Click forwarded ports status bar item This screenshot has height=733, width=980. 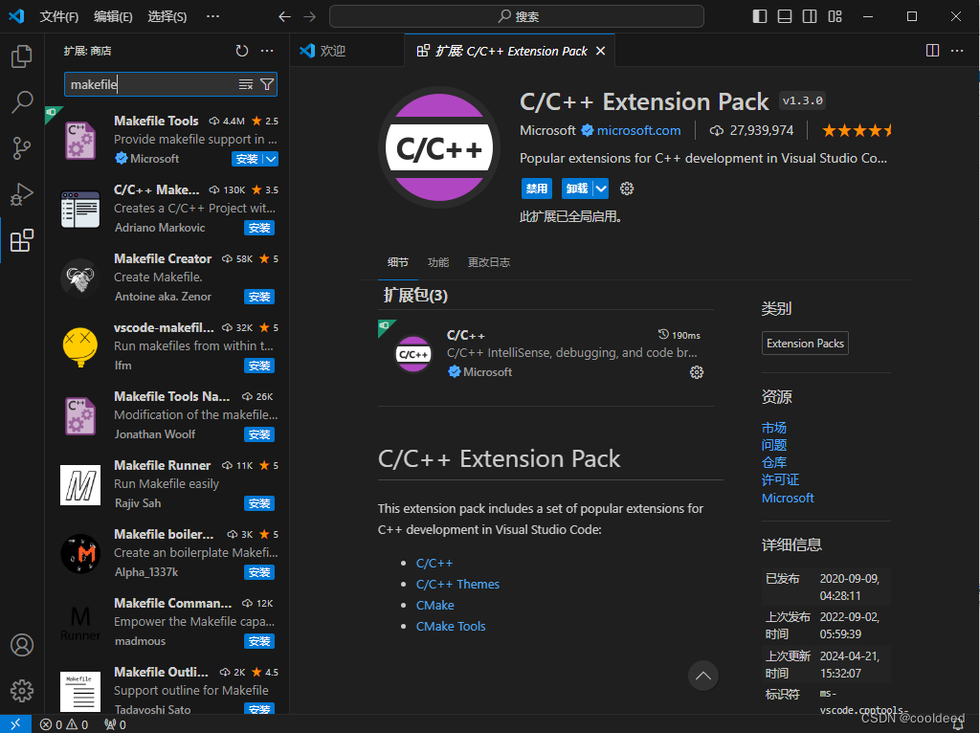tap(115, 724)
